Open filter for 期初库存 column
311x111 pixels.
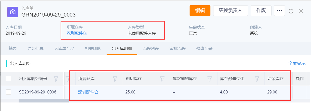162,79
